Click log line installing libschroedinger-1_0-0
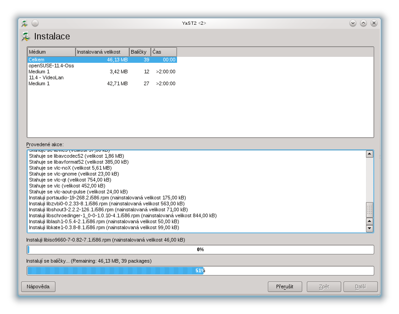The image size is (399, 314). tap(122, 215)
